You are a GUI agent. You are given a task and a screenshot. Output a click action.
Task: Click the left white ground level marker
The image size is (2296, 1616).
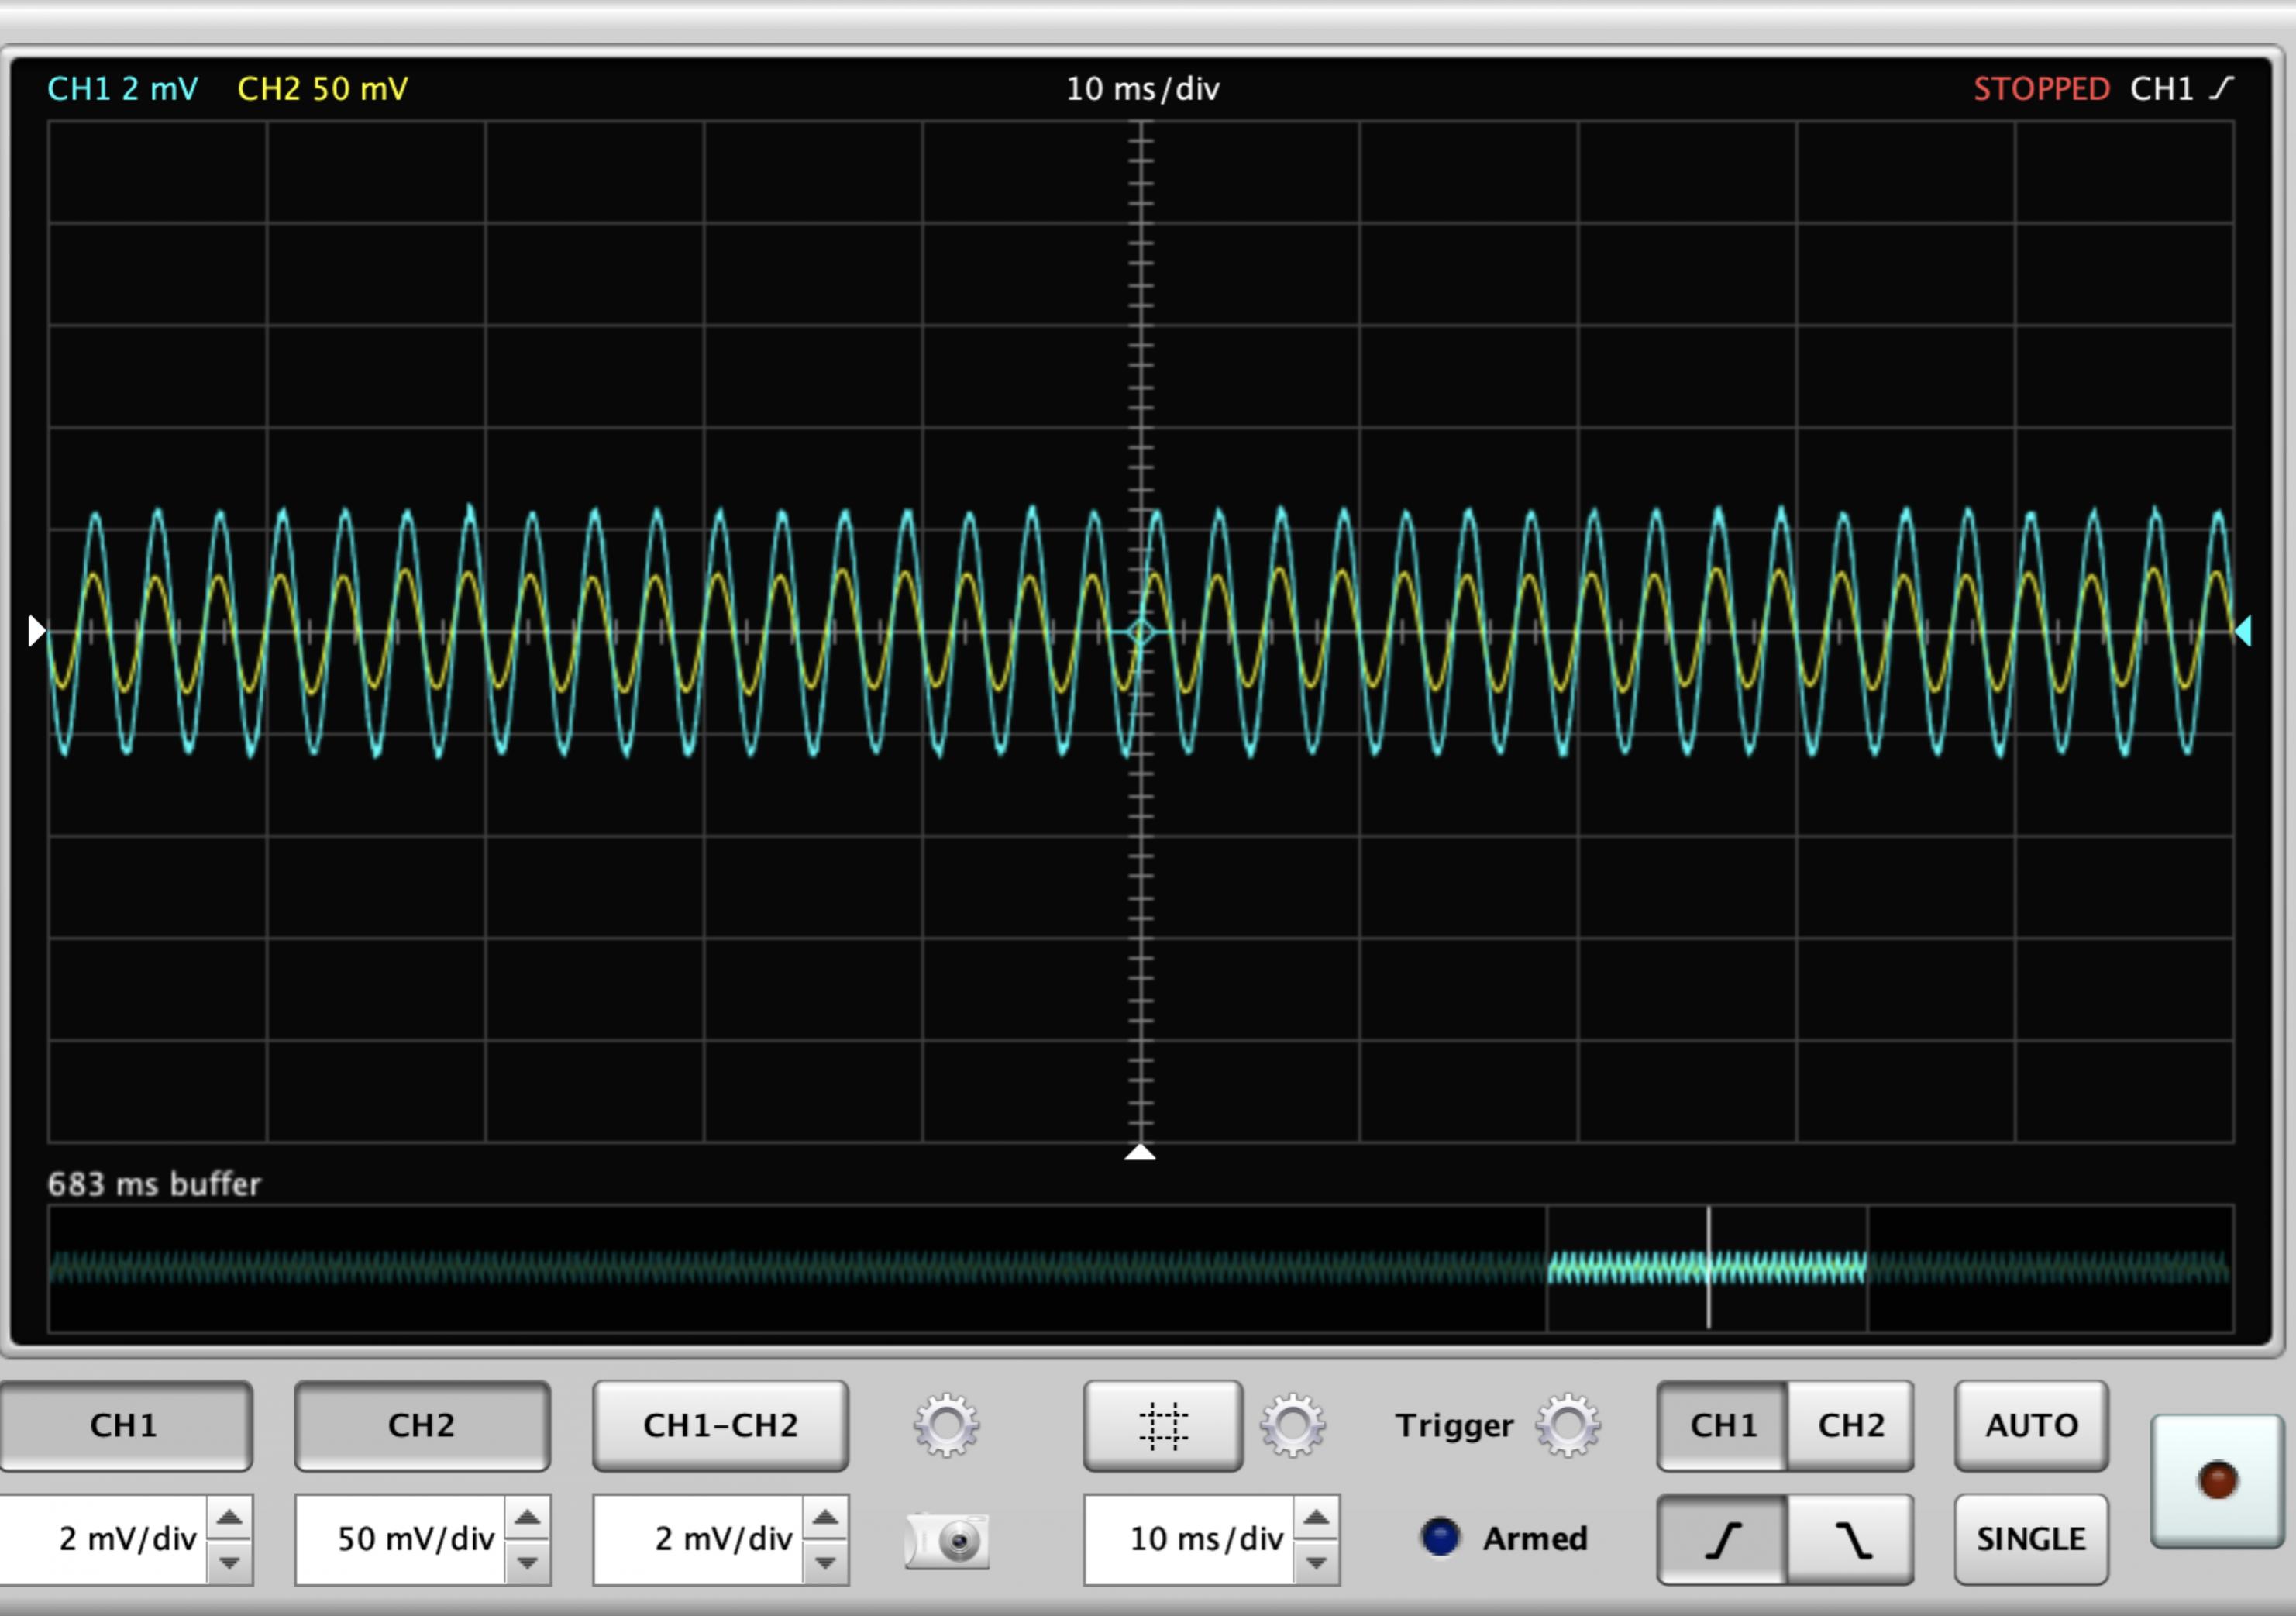(x=37, y=631)
